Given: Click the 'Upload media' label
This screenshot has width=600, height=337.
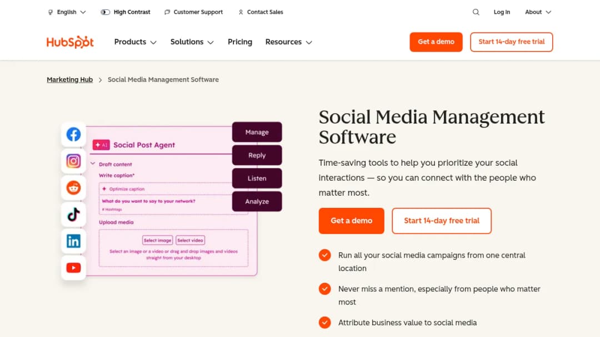Looking at the screenshot, I should 116,222.
